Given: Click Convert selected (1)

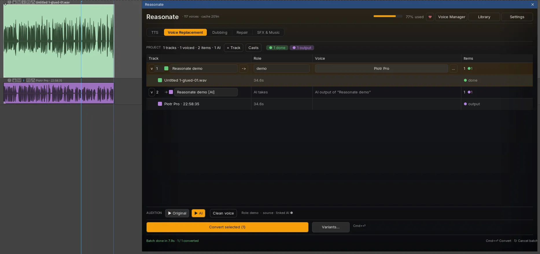Looking at the screenshot, I should point(227,227).
